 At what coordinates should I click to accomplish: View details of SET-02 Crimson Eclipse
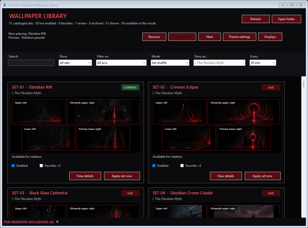226,176
